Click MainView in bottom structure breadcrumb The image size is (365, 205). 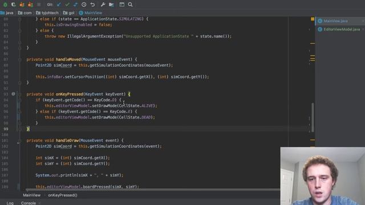32,195
